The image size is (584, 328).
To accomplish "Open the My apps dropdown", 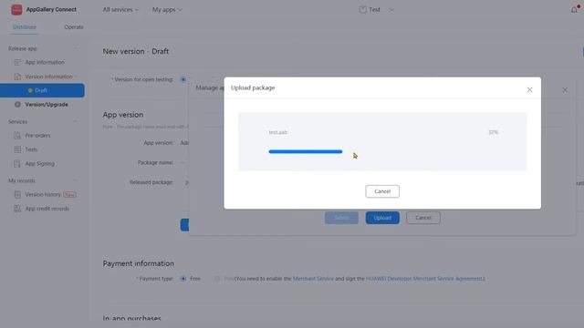I will coord(167,10).
